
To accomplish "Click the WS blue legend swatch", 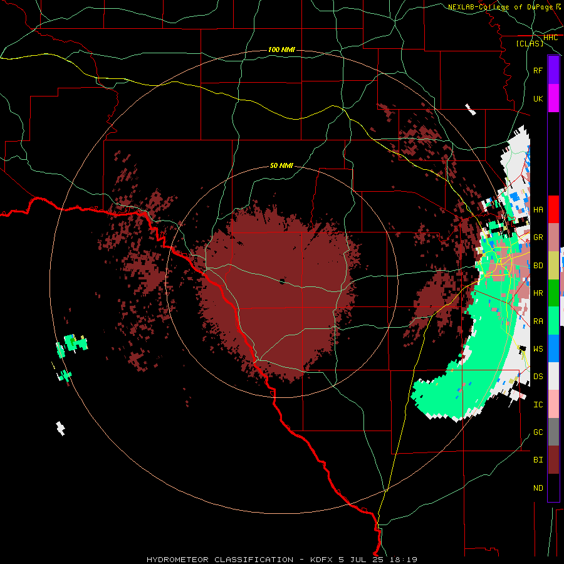I will [553, 348].
